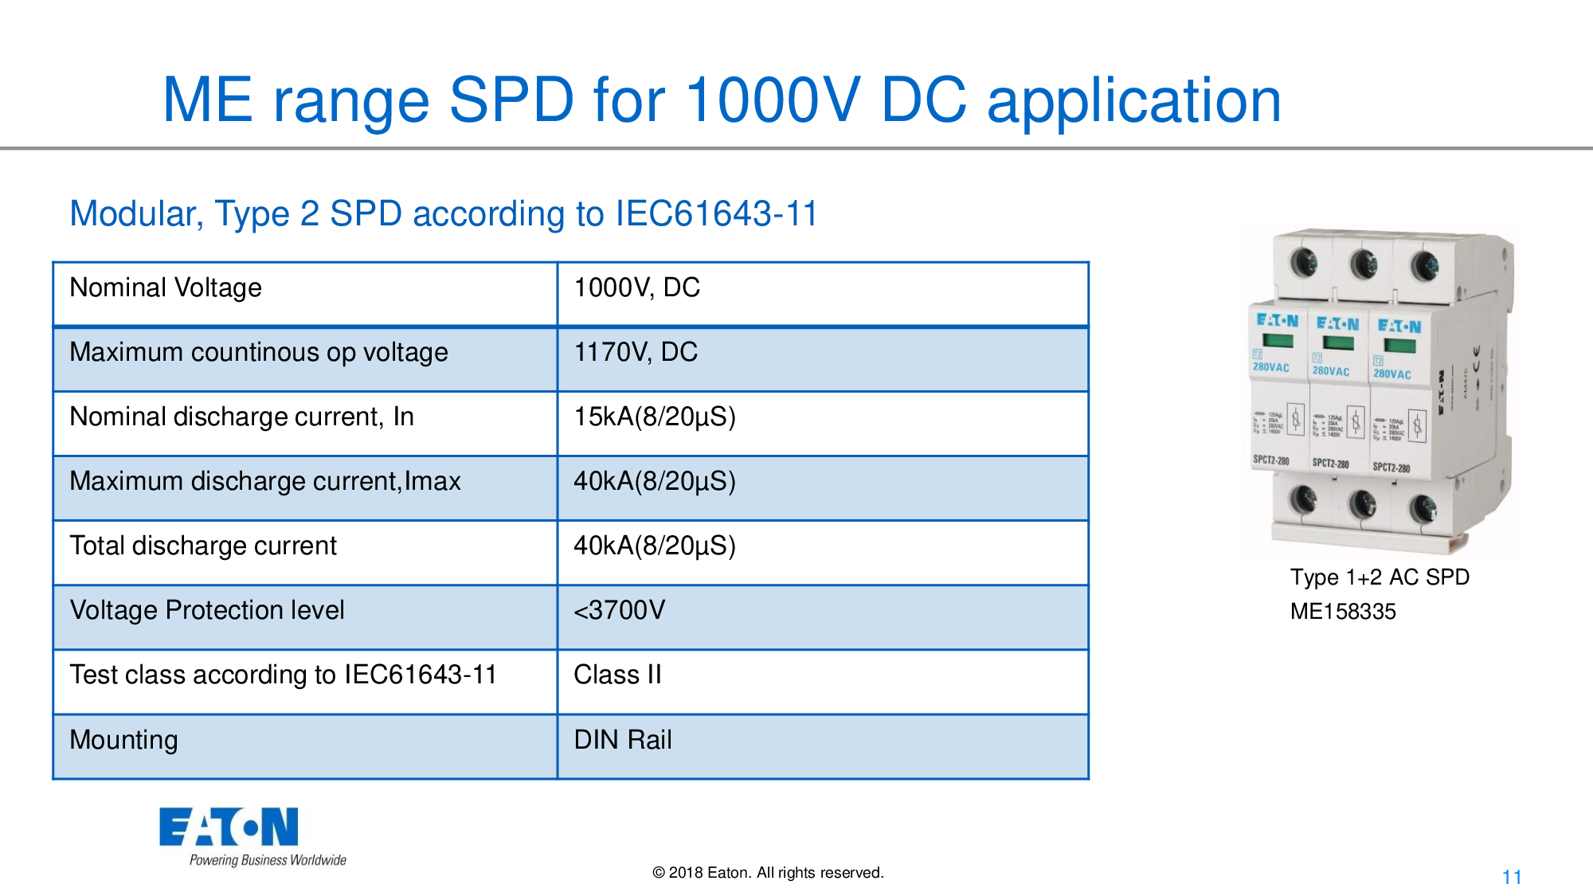Click 'Voltage Protection level' cell
This screenshot has width=1593, height=896.
point(305,617)
